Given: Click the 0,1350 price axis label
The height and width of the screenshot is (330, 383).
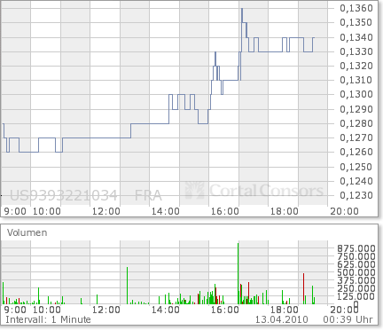Looking at the screenshot, I should tap(356, 22).
